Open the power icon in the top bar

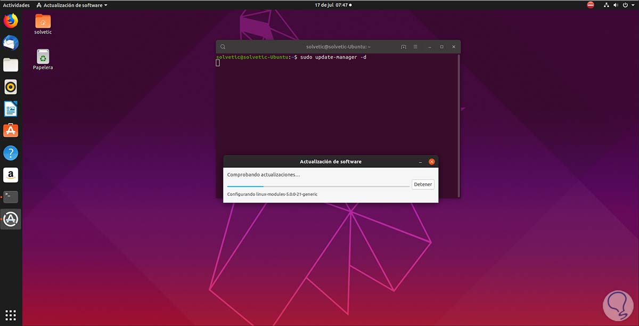click(x=625, y=5)
